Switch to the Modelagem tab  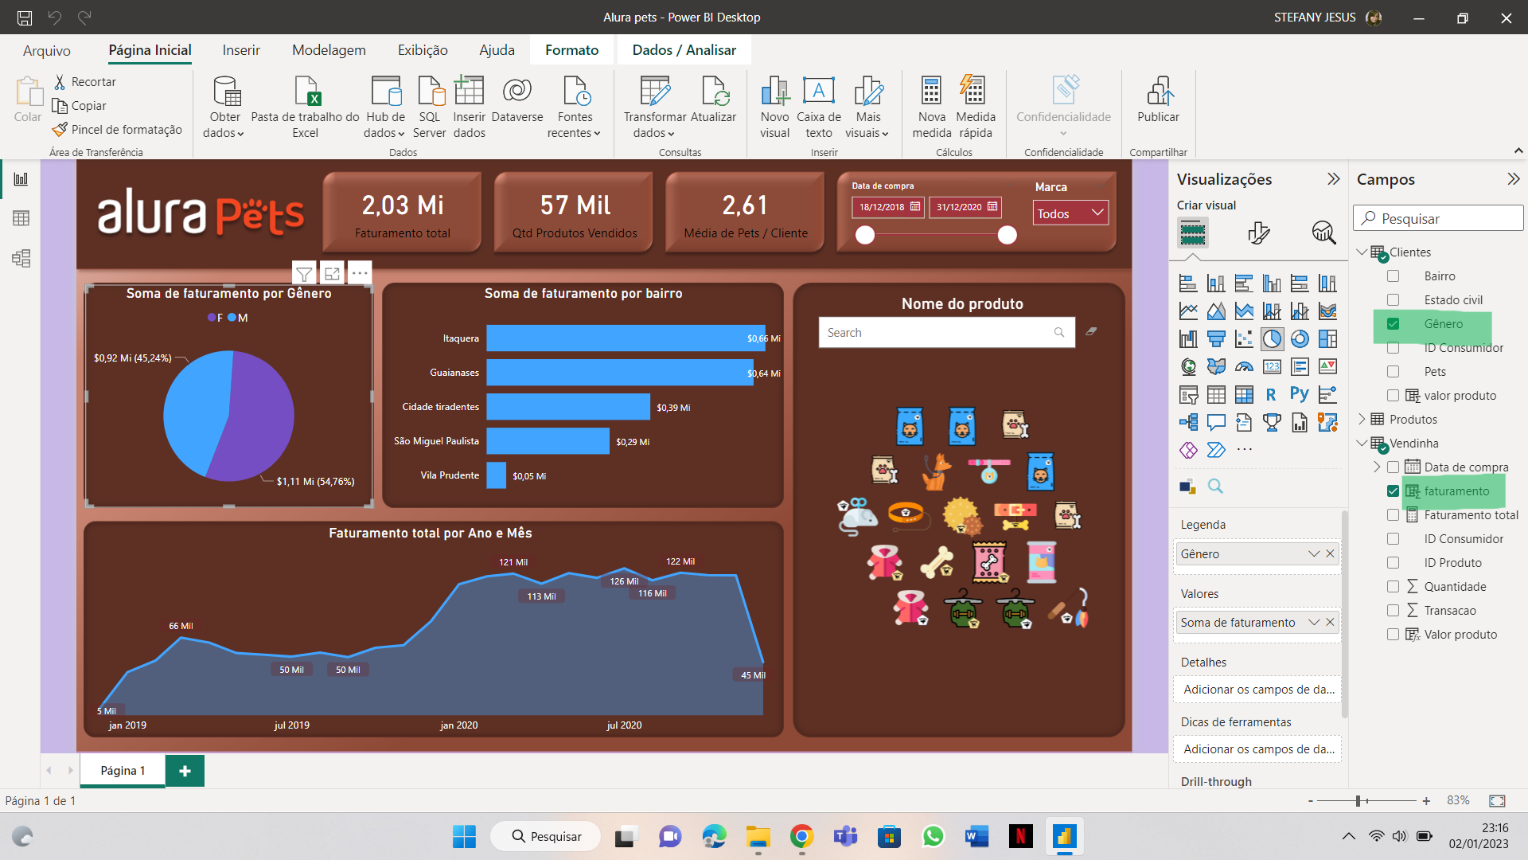[329, 50]
